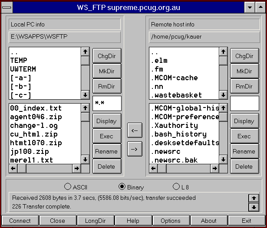Screen dimensions: 267x228
Task: Click local Exec button
Action: click(x=107, y=136)
